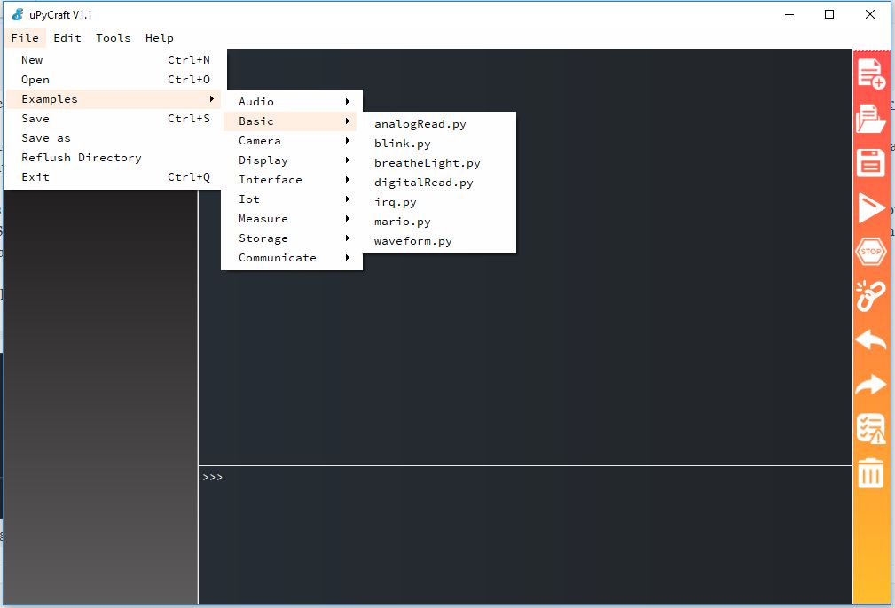
Task: Click the Open File folder icon
Action: (871, 119)
